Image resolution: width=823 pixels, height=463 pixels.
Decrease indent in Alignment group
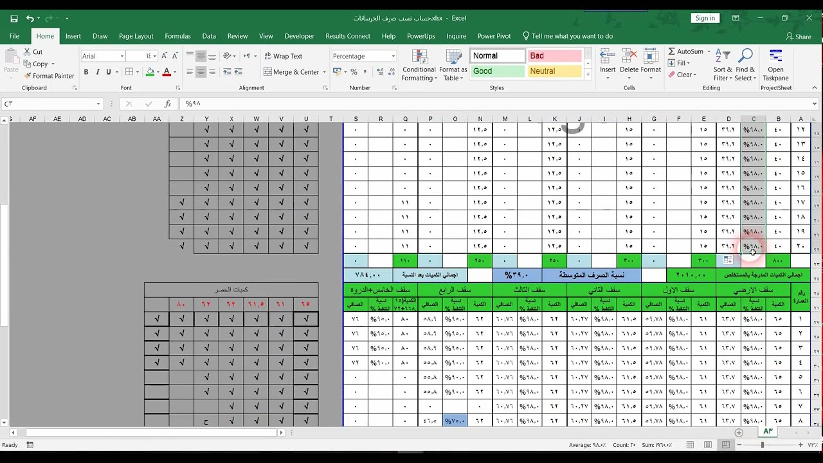pyautogui.click(x=226, y=72)
